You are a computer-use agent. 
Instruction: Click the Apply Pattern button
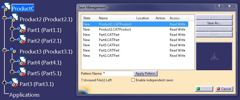pos(145,74)
